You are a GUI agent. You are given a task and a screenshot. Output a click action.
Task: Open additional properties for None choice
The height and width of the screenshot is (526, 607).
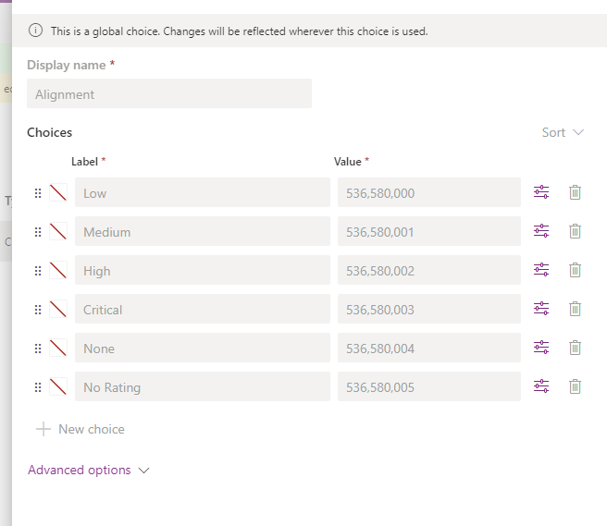(x=541, y=348)
